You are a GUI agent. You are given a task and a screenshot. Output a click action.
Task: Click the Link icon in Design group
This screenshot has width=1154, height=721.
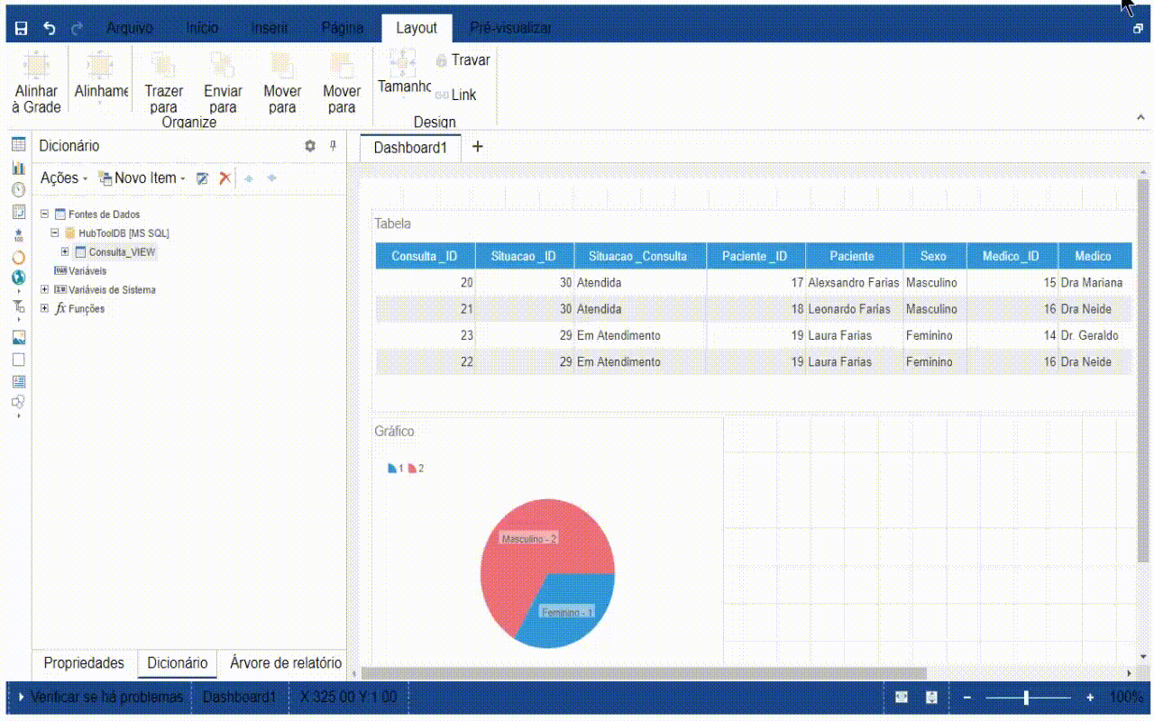[442, 95]
